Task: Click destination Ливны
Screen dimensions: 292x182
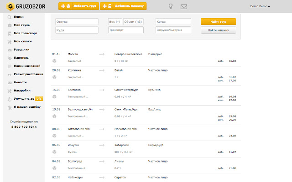Action: pyautogui.click(x=119, y=161)
